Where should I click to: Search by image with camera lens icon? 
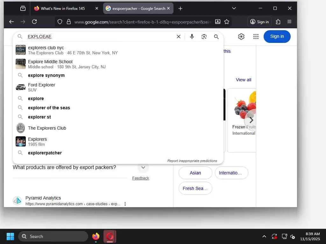[204, 37]
